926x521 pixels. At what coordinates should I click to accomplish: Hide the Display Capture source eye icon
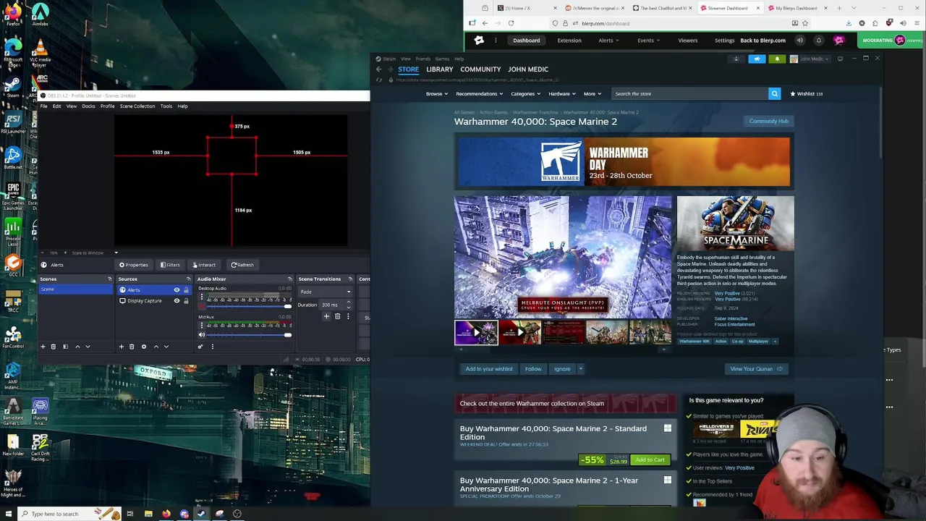click(177, 301)
